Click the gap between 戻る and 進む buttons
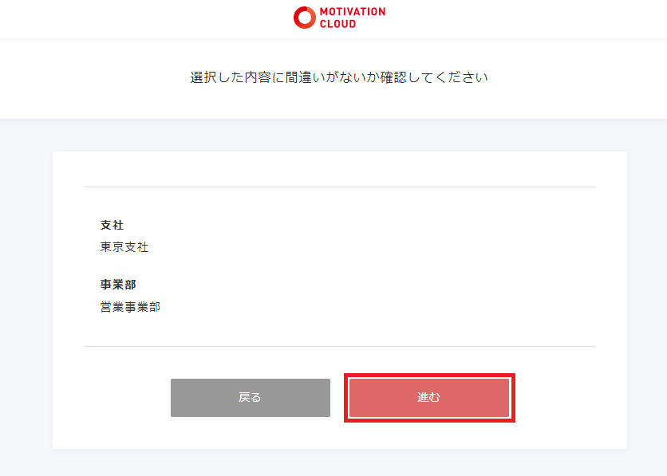 (x=337, y=398)
